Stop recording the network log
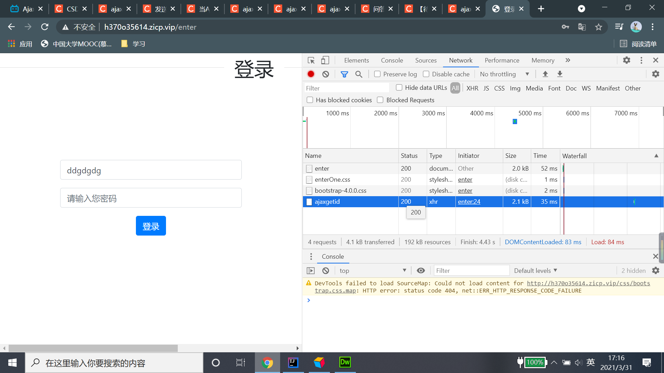Image resolution: width=664 pixels, height=373 pixels. pos(311,74)
